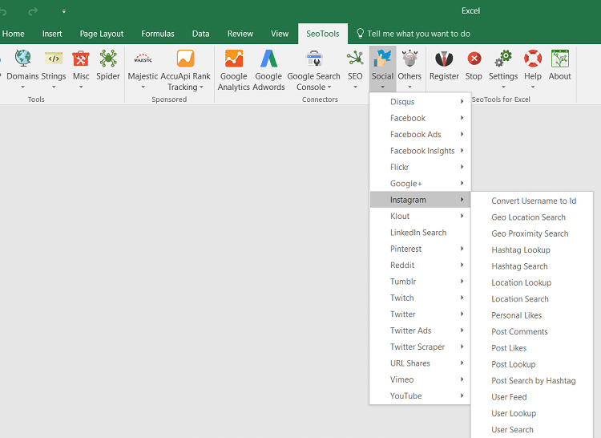Choose Post Search by Hashtag
The height and width of the screenshot is (438, 601).
[532, 380]
